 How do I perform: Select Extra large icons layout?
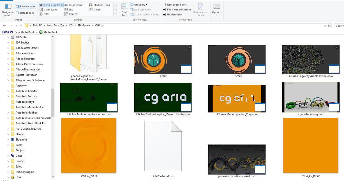tap(52, 5)
